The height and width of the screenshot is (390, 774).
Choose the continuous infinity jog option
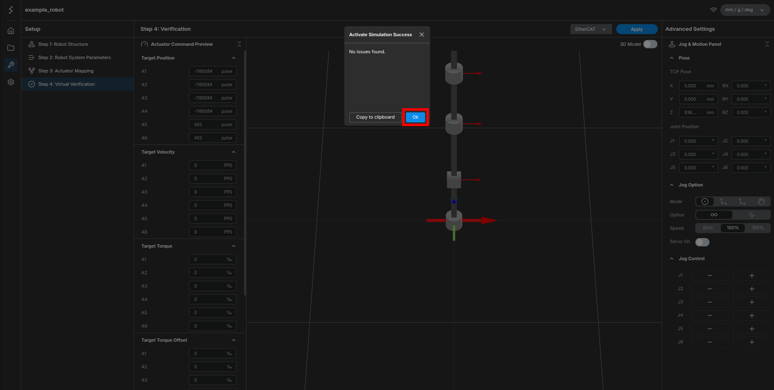(714, 215)
